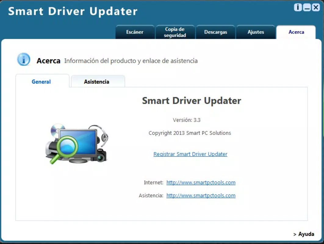Open the Escáner tab
The image size is (324, 244).
pos(135,32)
